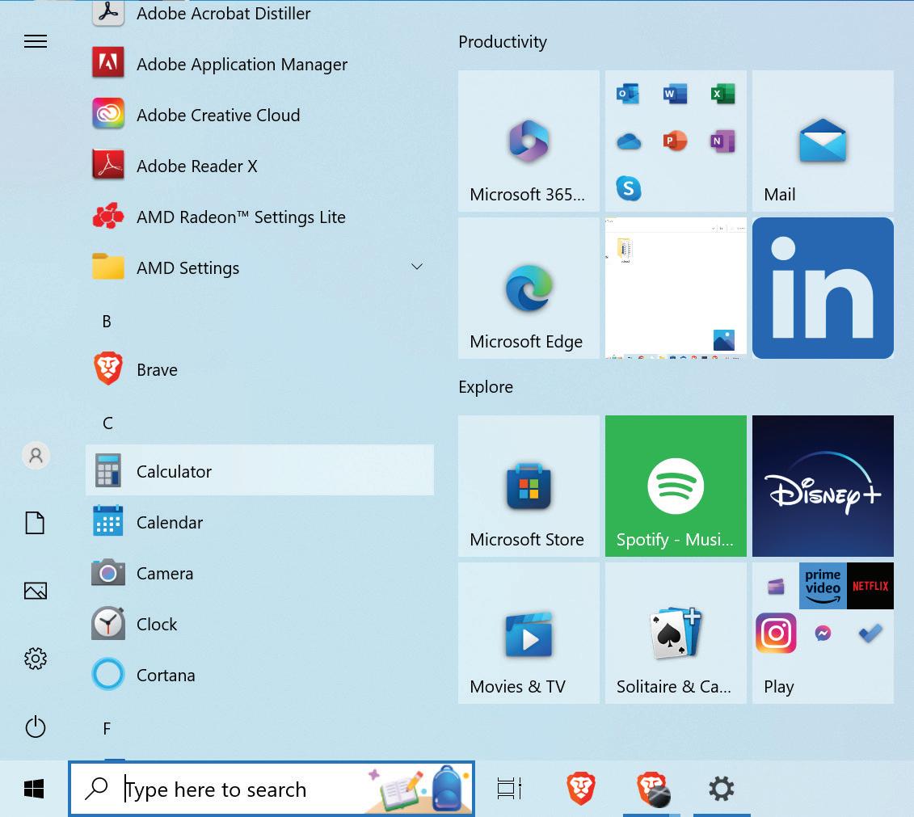Open the first Brave icon on the taskbar

pyautogui.click(x=580, y=789)
